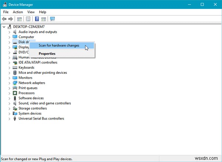The image size is (222, 162).
Task: Click the DVD/CD-ROM drives icon
Action: pos(15,52)
